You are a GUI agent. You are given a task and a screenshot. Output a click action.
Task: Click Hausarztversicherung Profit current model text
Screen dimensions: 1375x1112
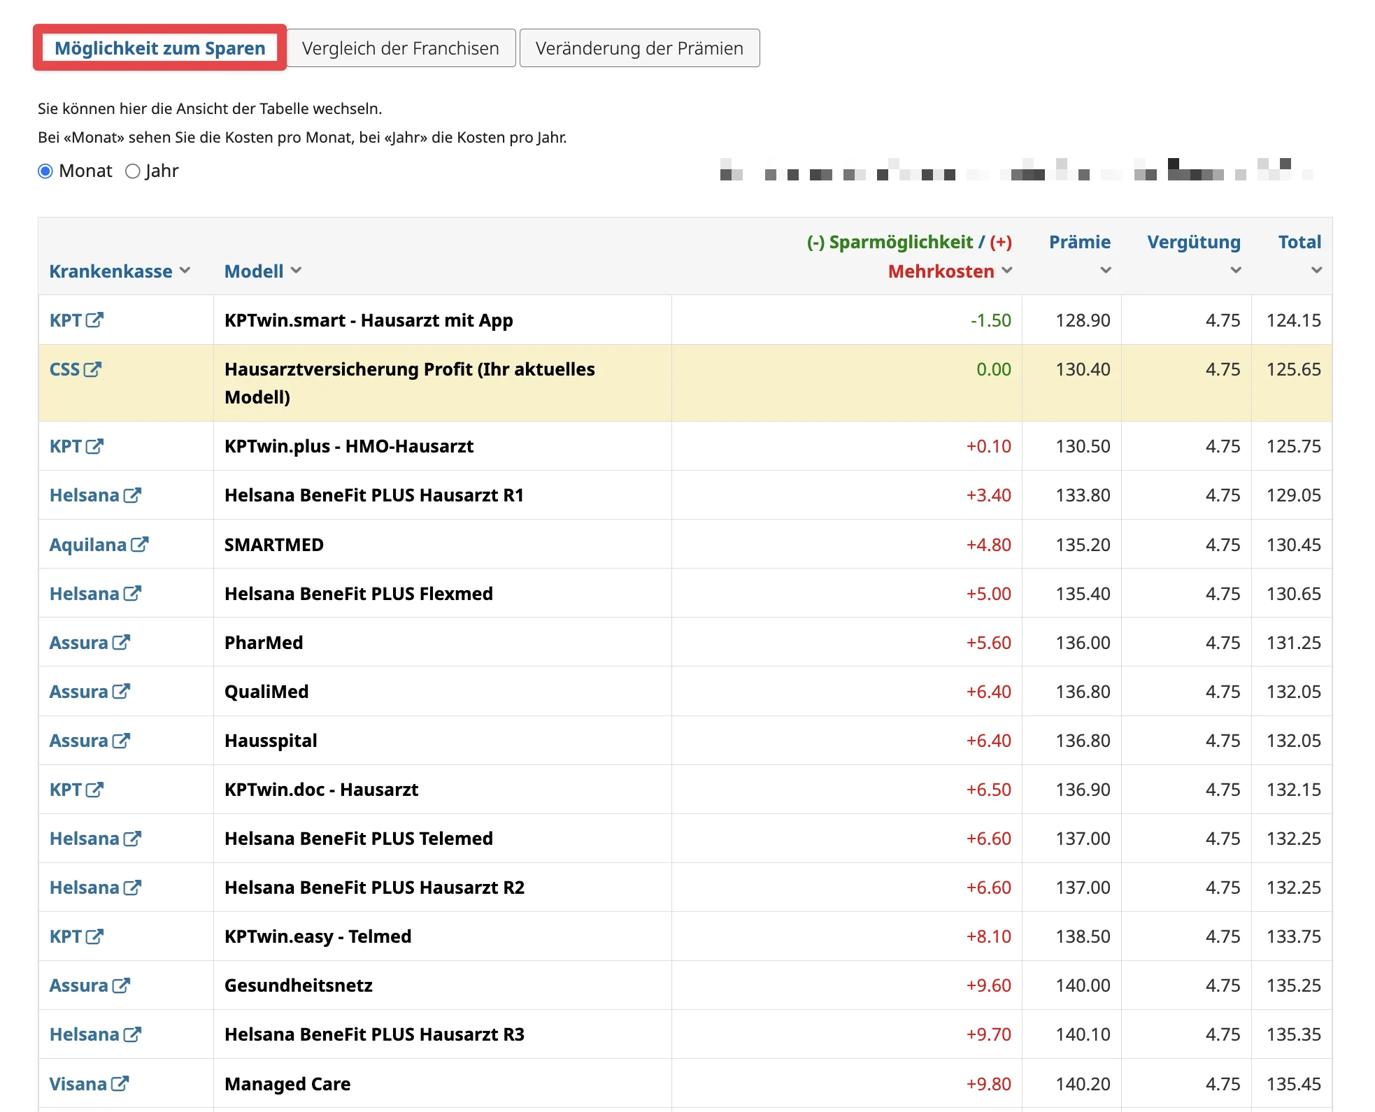pyautogui.click(x=410, y=383)
